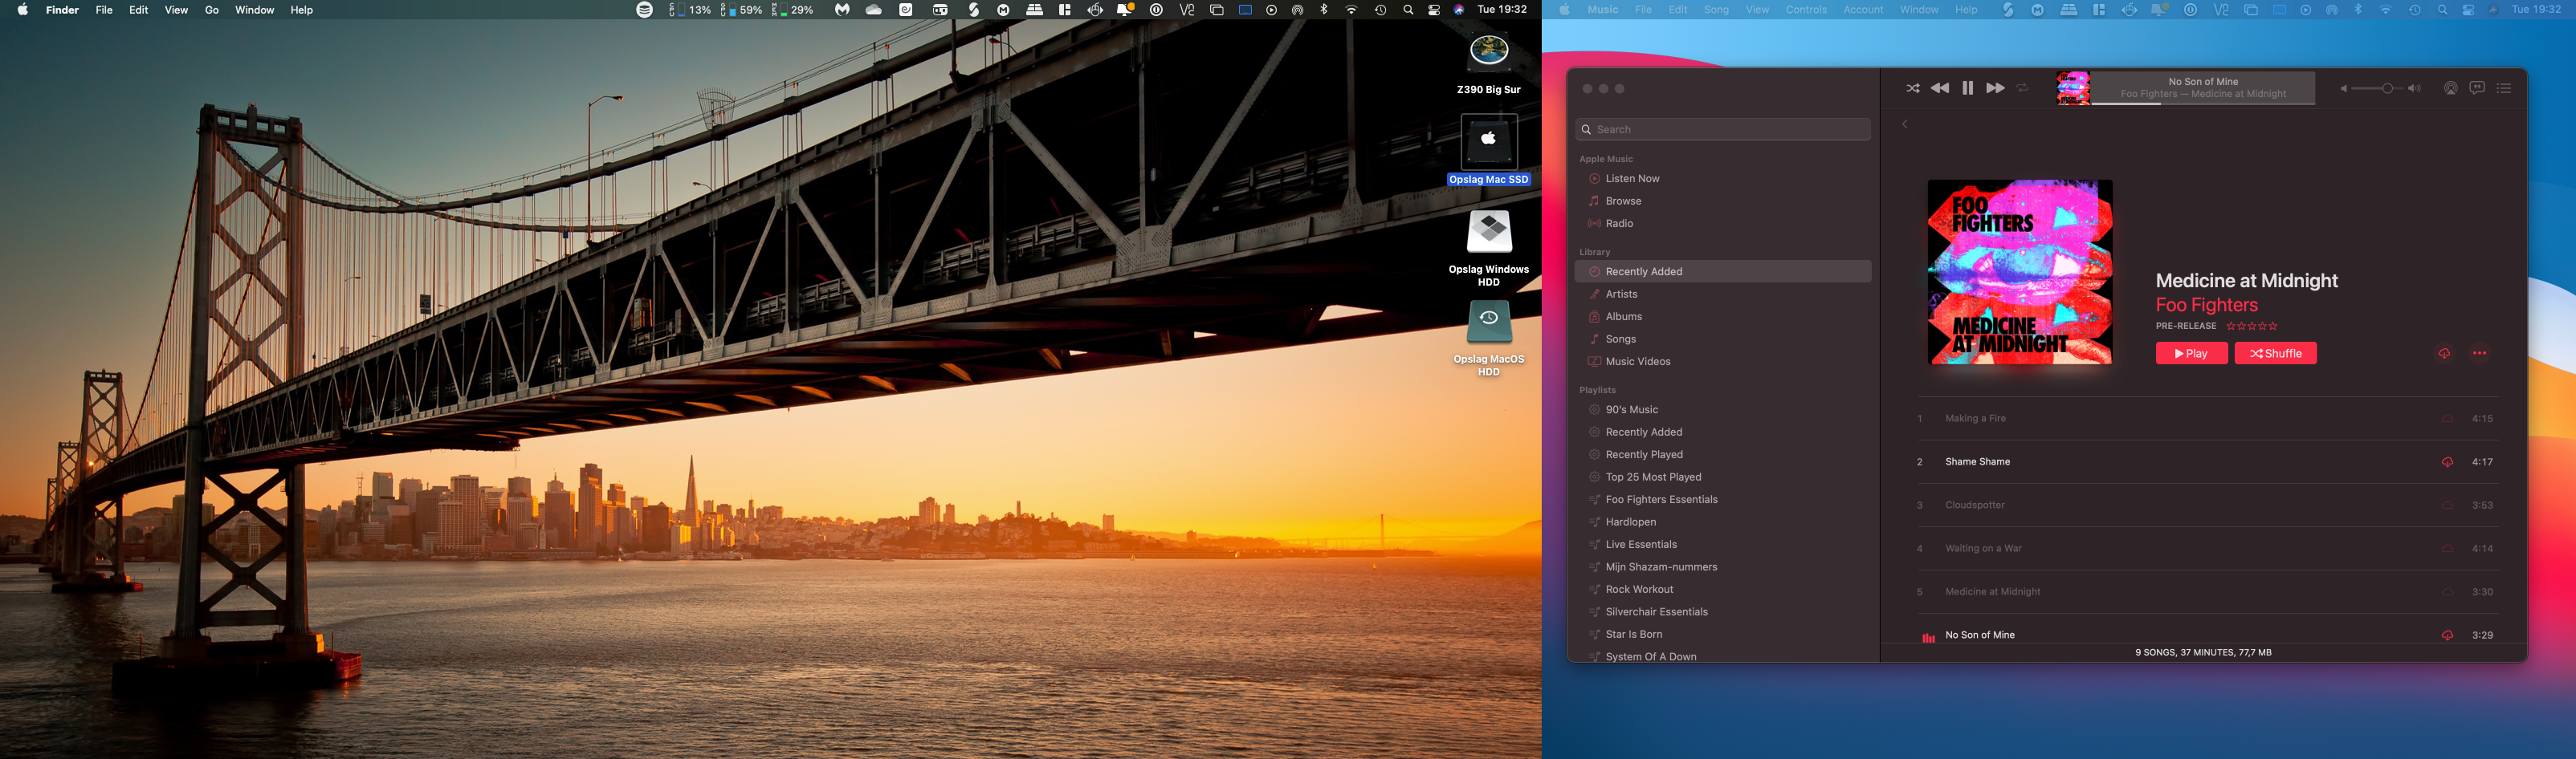
Task: Open the album's more options ellipsis button
Action: click(x=2479, y=354)
